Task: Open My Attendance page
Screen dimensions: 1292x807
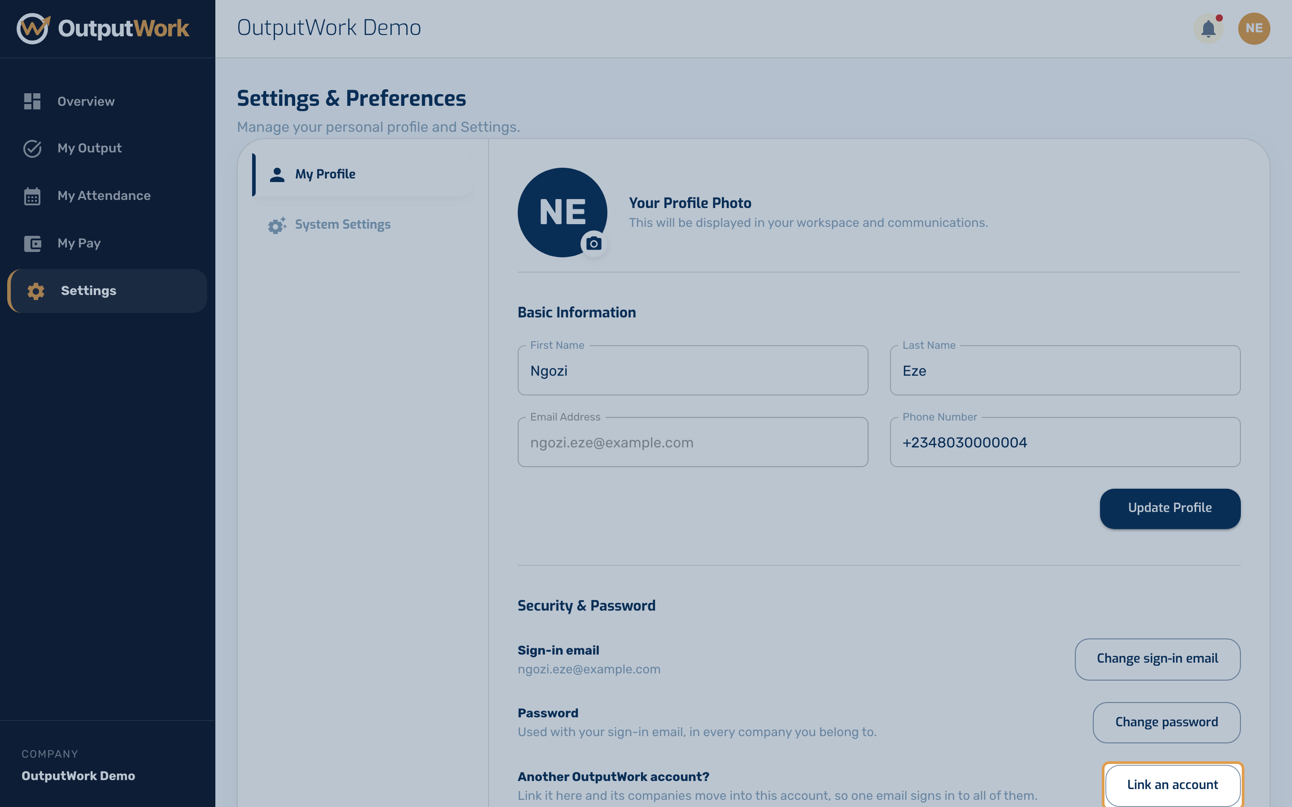Action: tap(107, 196)
